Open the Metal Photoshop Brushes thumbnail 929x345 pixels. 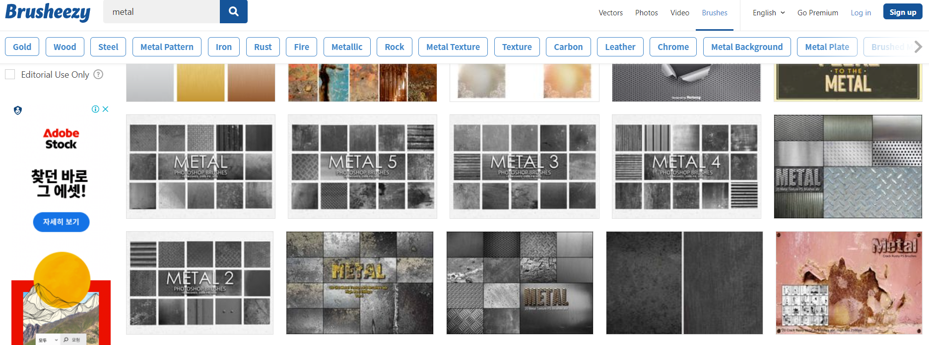(x=200, y=166)
